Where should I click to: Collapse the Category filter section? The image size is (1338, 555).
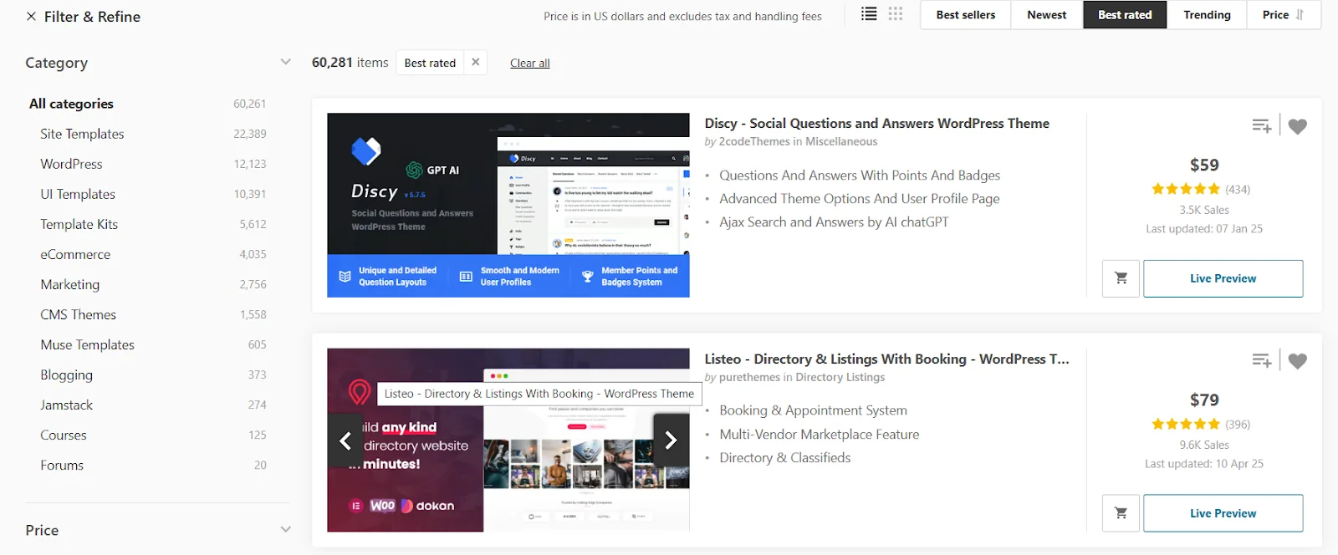(x=285, y=62)
